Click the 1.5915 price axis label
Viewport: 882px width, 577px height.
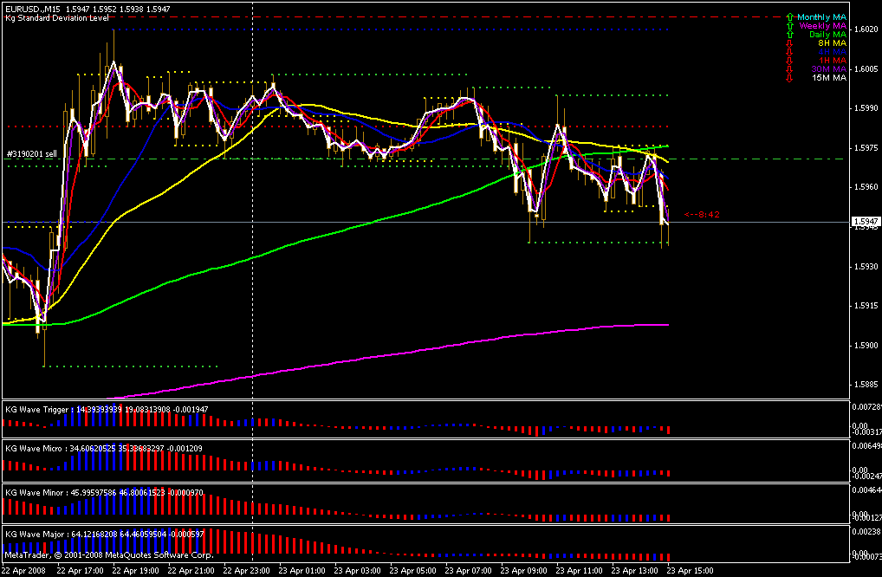[x=866, y=306]
